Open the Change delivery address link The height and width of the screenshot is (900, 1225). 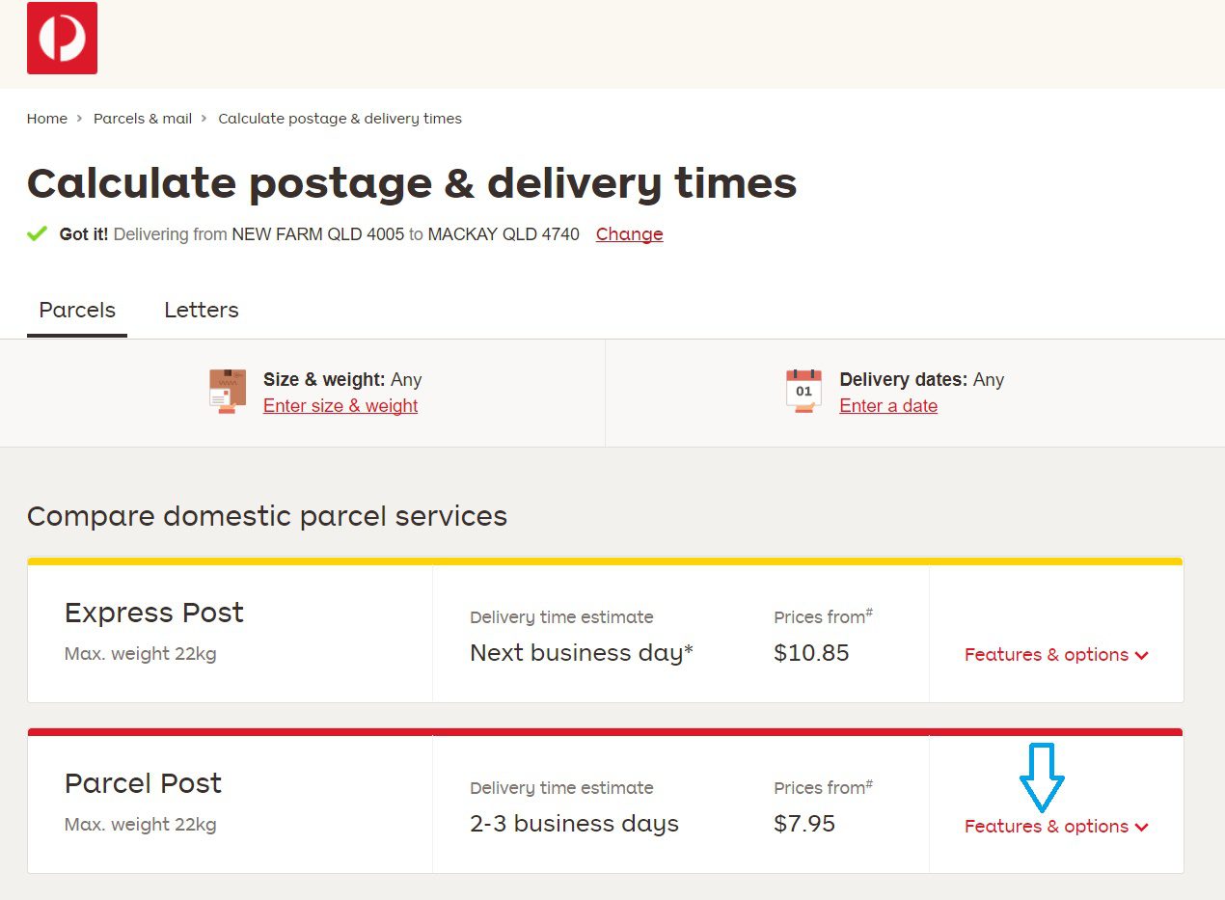point(629,234)
